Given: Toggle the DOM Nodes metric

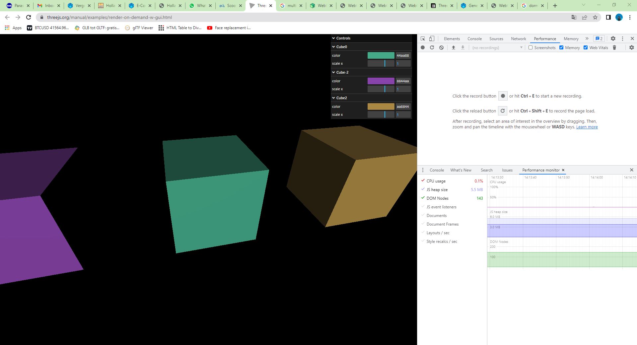Looking at the screenshot, I should [423, 198].
